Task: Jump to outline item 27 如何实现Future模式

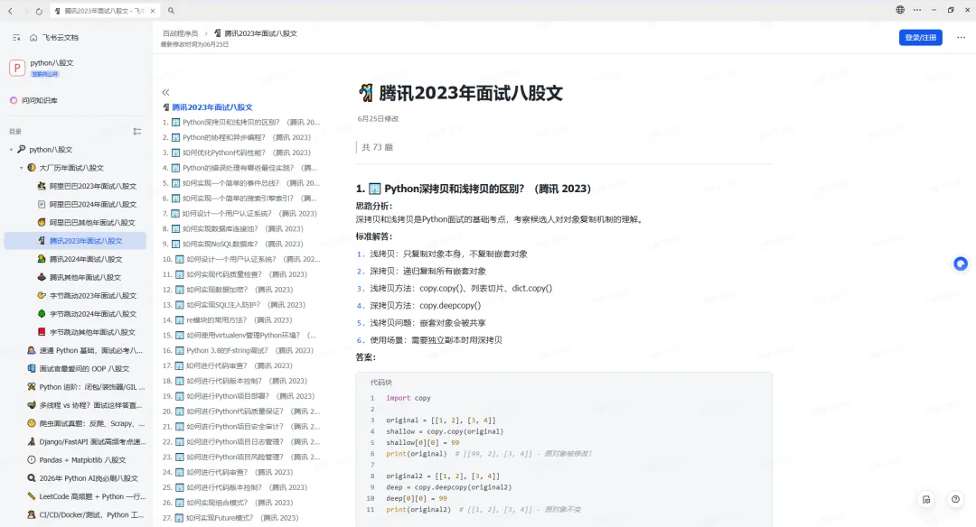Action: coord(231,518)
